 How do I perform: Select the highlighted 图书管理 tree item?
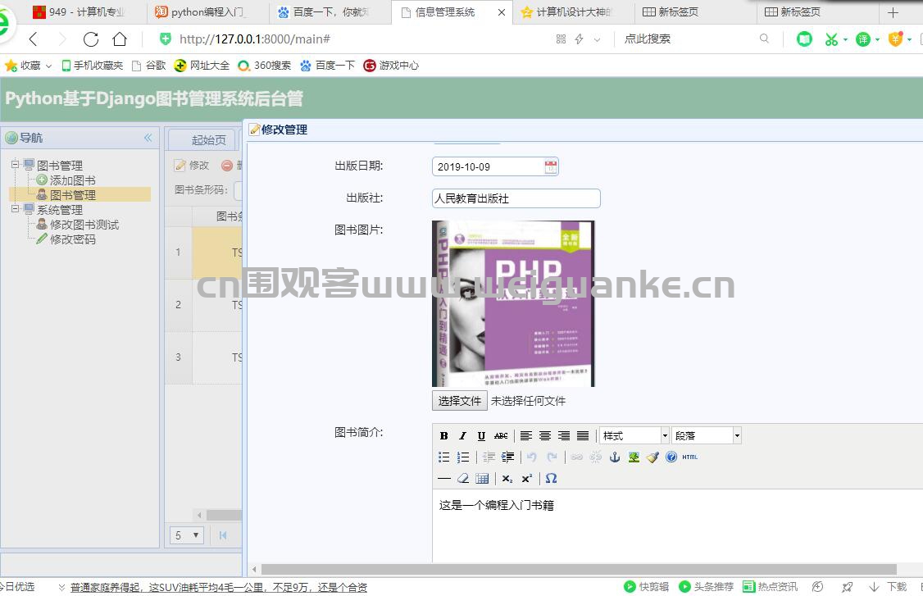pos(72,195)
